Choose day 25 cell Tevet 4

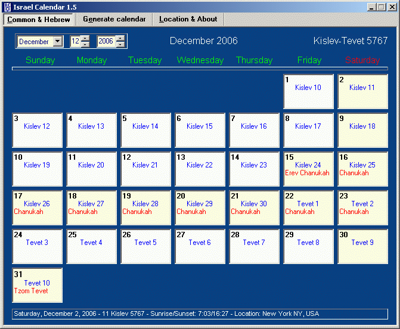coord(91,247)
